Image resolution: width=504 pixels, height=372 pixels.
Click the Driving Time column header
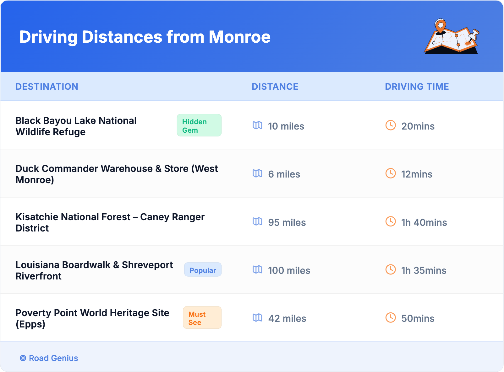point(417,87)
